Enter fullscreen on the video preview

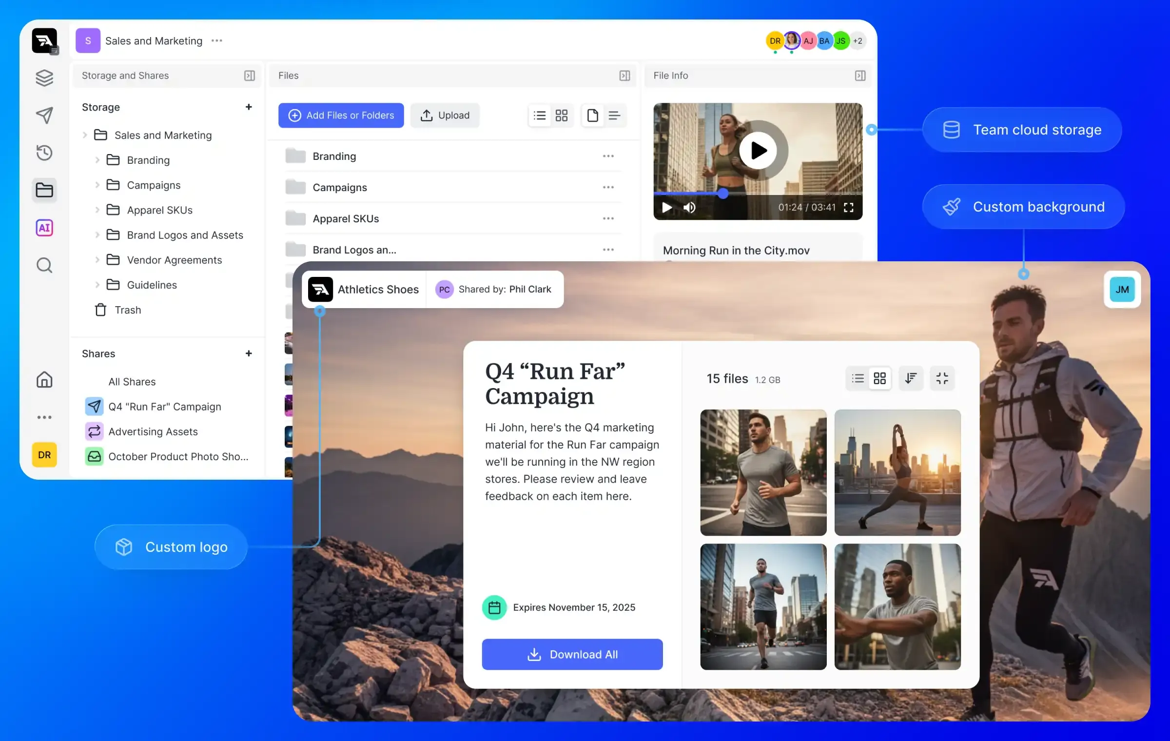(849, 207)
